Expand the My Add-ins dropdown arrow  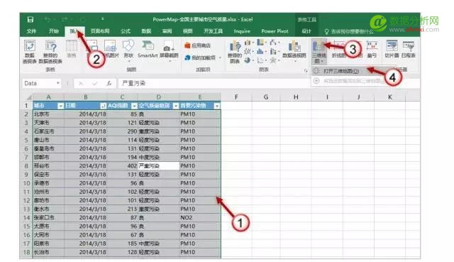pyautogui.click(x=220, y=58)
